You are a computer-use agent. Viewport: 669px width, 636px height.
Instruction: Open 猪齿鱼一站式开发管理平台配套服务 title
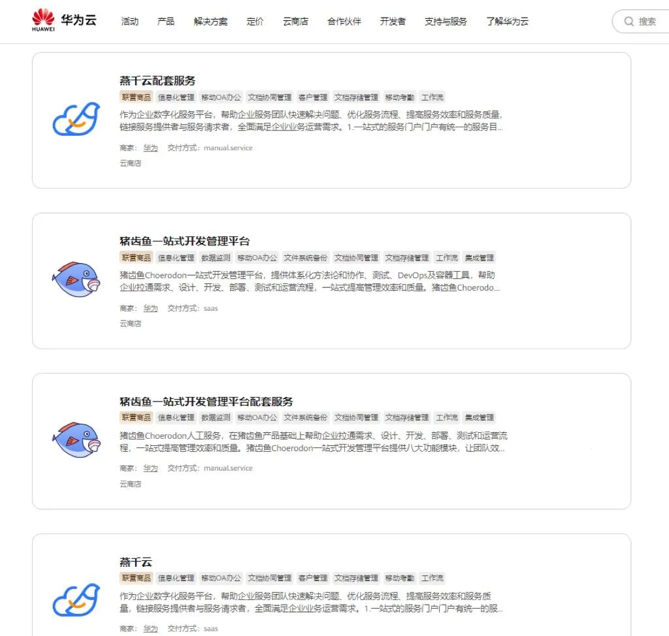(x=206, y=402)
